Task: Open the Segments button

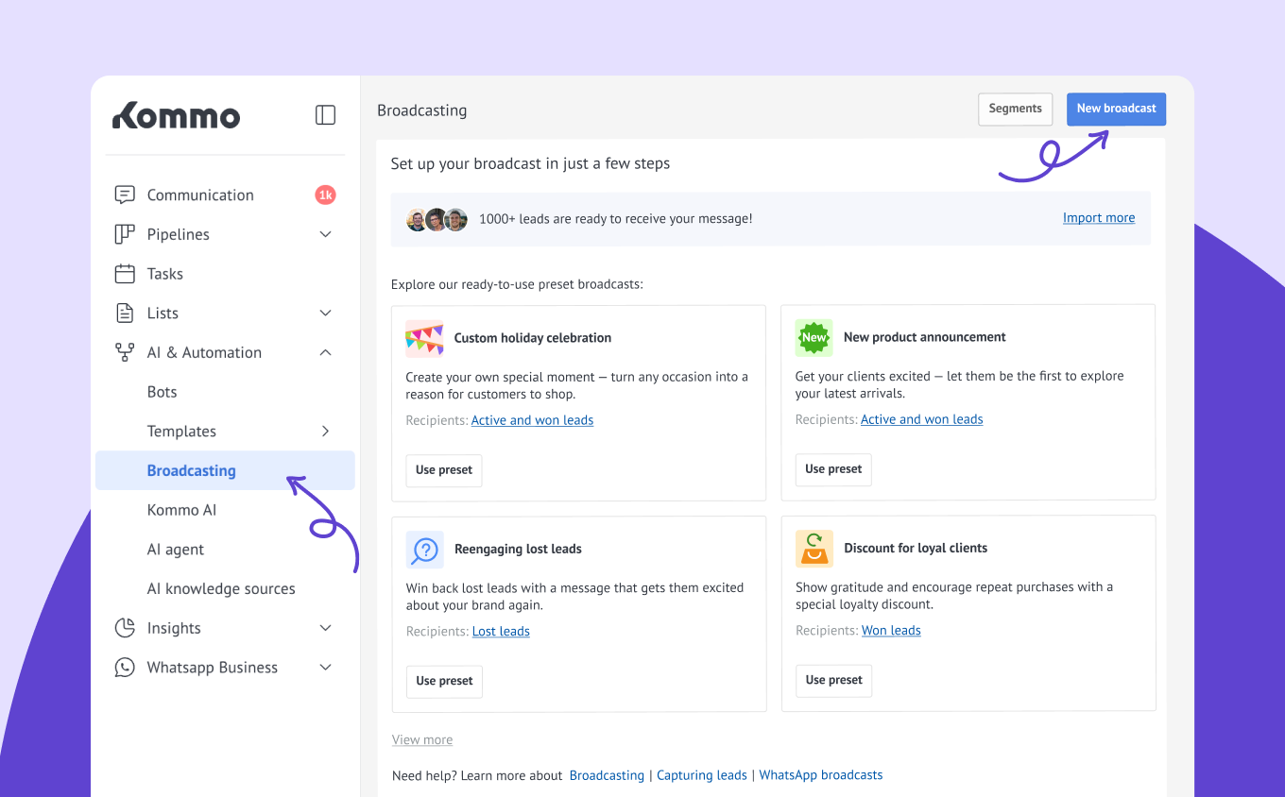Action: coord(1015,109)
